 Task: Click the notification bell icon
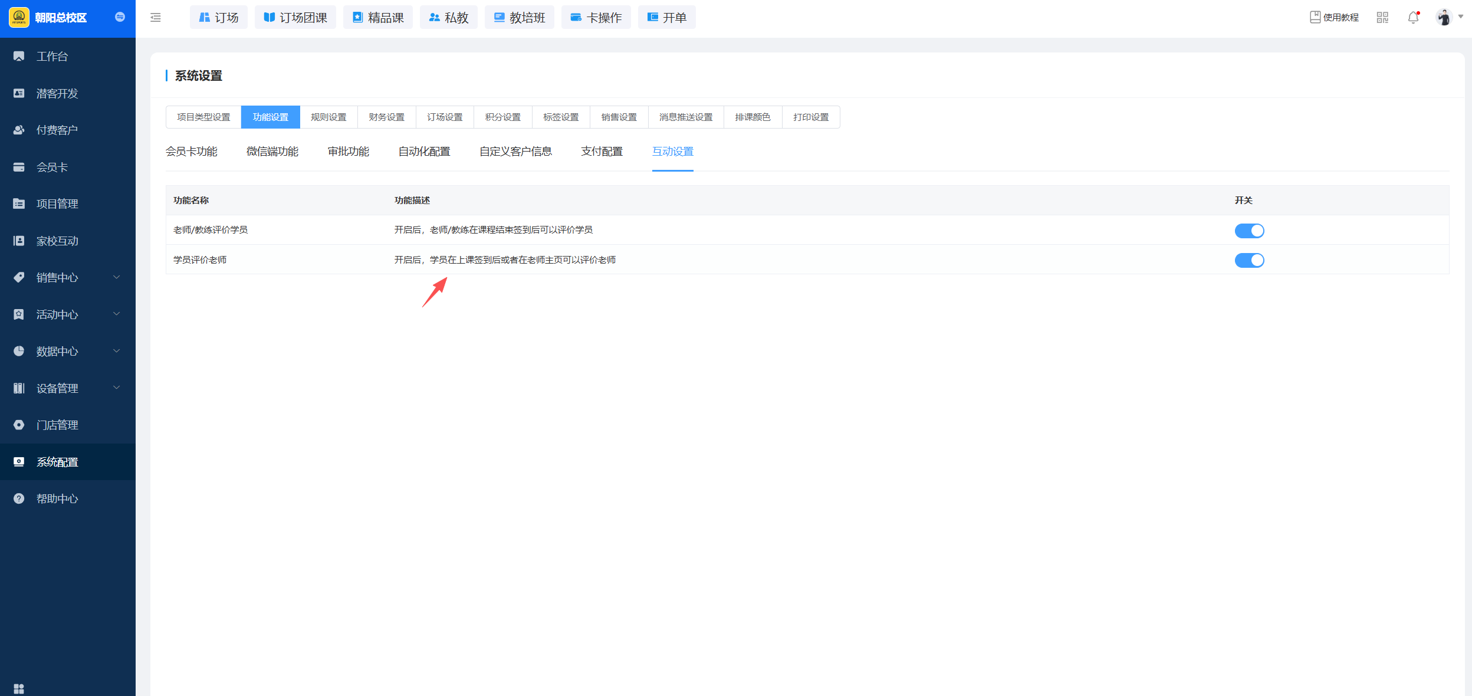(x=1413, y=18)
